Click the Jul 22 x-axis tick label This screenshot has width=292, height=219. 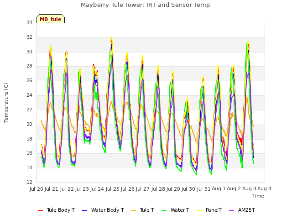(67, 189)
